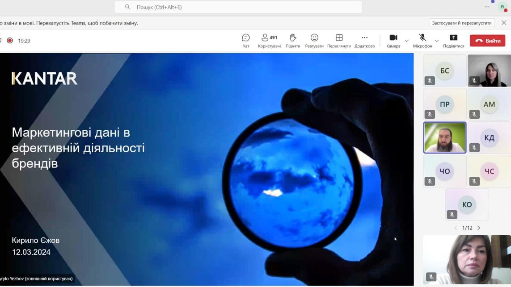The width and height of the screenshot is (511, 287).
Task: Open the Chat panel
Action: coord(245,41)
